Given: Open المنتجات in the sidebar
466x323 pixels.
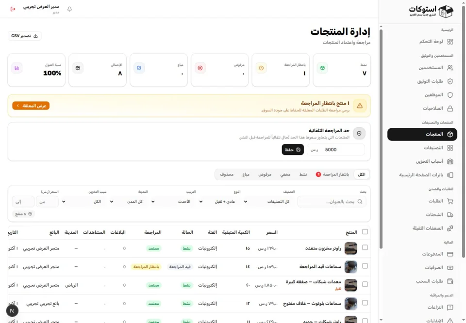Looking at the screenshot, I should click(422, 134).
